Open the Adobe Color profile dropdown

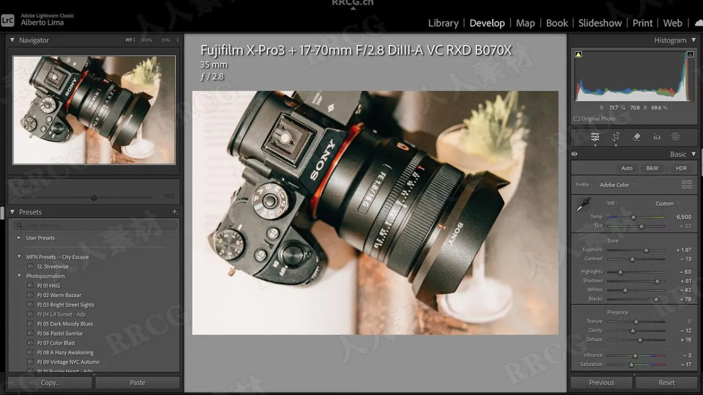click(618, 185)
